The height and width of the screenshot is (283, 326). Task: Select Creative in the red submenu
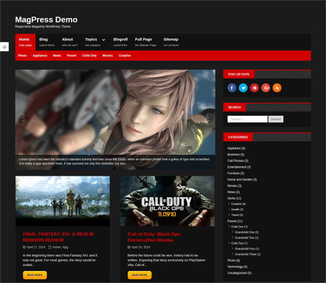click(124, 55)
